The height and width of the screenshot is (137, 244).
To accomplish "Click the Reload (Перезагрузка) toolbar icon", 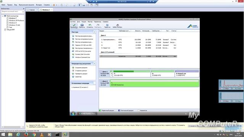I will tap(107, 26).
